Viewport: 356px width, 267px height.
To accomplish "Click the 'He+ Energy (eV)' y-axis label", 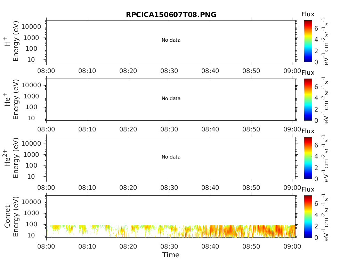I will pos(11,99).
